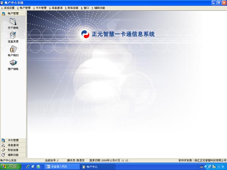This screenshot has width=227, height=170.
Task: Launch Internet Explorer from quick launch
Action: click(x=28, y=167)
